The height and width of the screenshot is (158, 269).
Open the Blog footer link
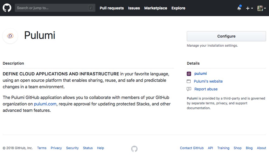[x=249, y=148]
